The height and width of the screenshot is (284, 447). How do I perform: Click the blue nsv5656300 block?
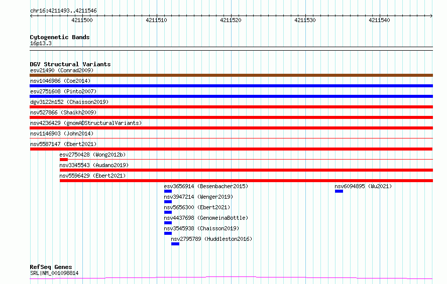[168, 212]
